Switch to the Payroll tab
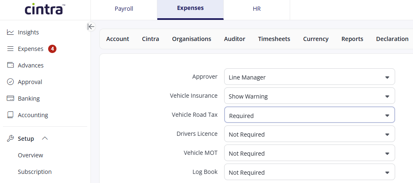Screen dimensions: 413x183 click(124, 9)
